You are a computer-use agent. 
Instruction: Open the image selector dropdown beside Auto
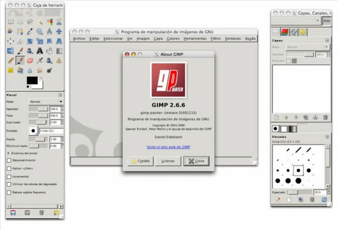(x=296, y=21)
